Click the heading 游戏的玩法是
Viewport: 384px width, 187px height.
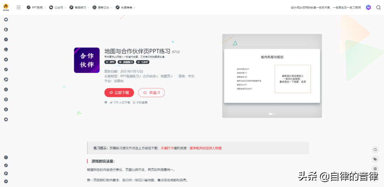point(103,161)
